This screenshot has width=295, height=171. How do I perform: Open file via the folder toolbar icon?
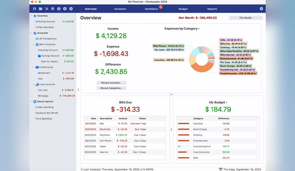click(x=41, y=9)
